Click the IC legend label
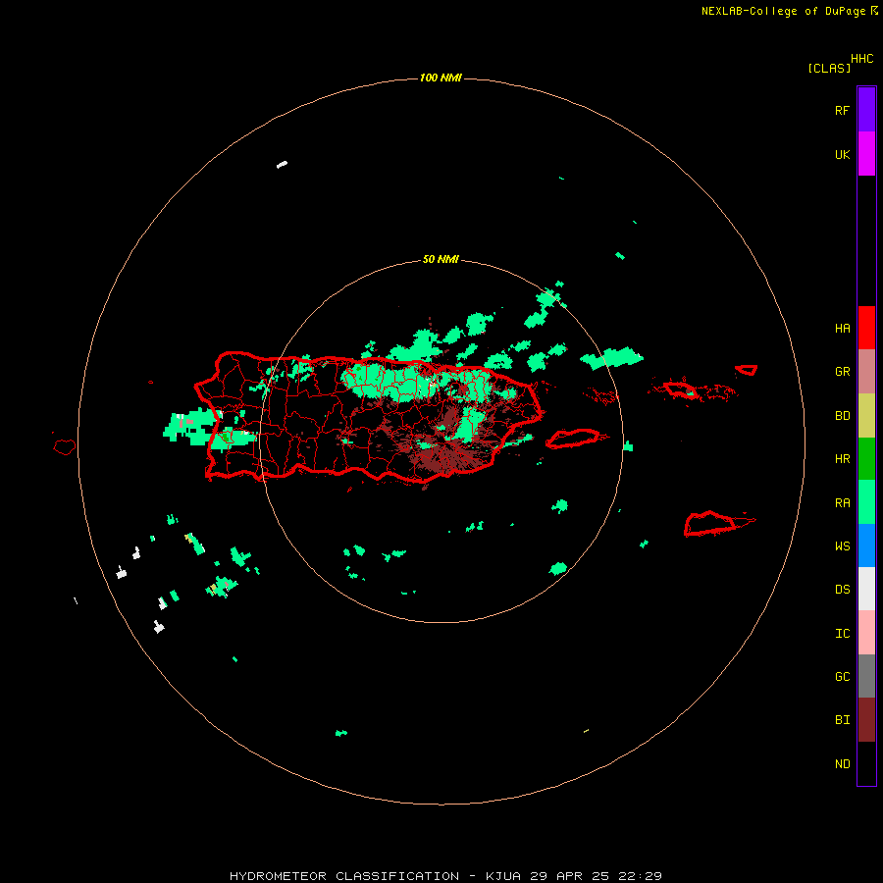This screenshot has height=883, width=883. 842,634
